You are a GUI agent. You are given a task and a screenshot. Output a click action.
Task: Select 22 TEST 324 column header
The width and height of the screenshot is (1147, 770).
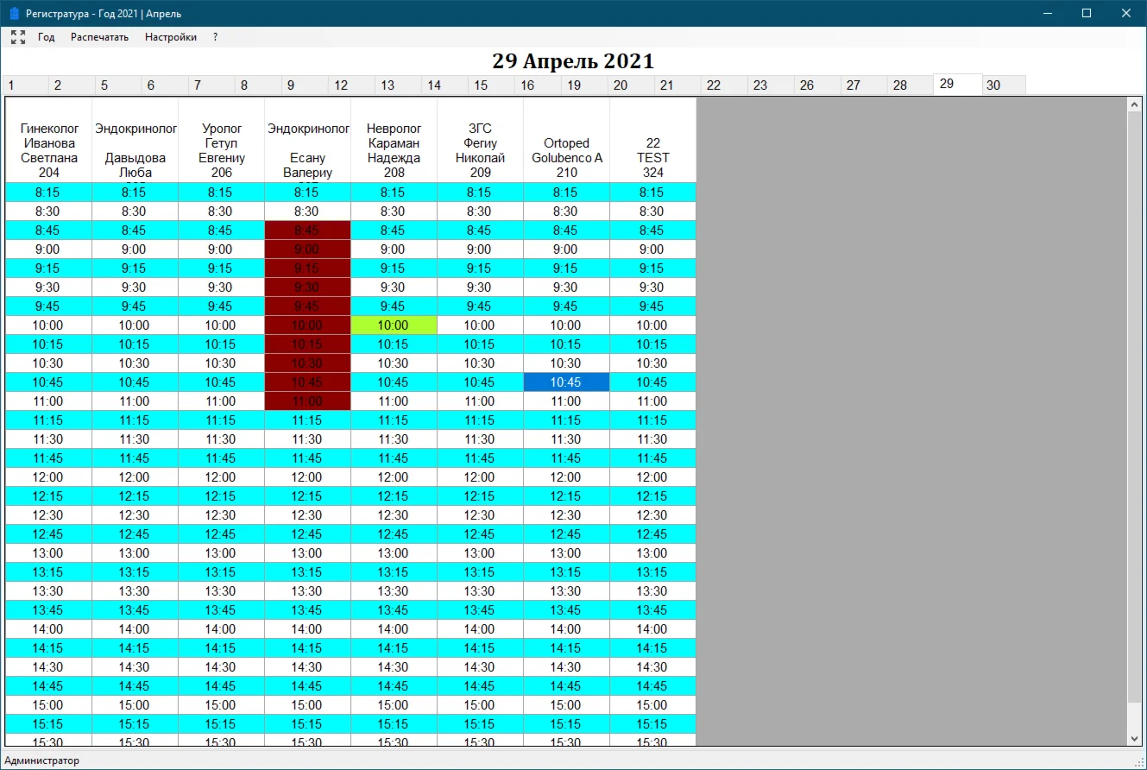[653, 140]
